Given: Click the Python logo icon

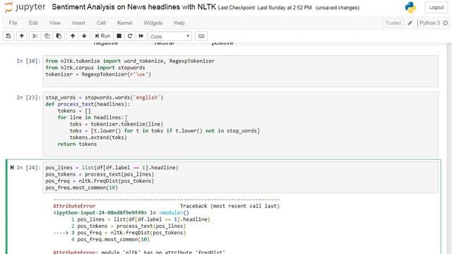Looking at the screenshot, I should coord(410,8).
